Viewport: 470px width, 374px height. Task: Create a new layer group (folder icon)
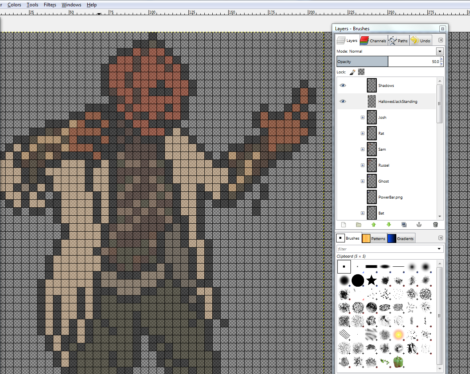358,224
